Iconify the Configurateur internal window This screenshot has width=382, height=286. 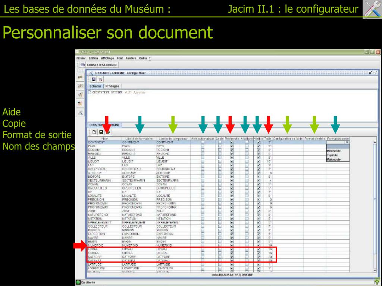(370, 73)
